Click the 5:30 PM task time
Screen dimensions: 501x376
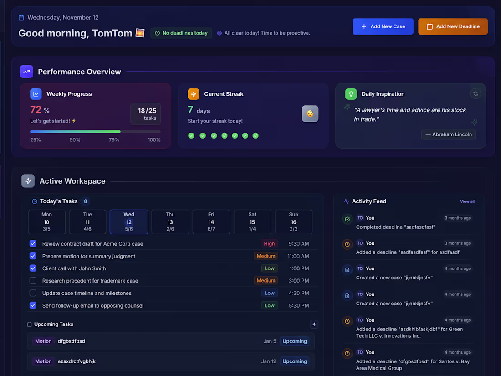tap(299, 306)
